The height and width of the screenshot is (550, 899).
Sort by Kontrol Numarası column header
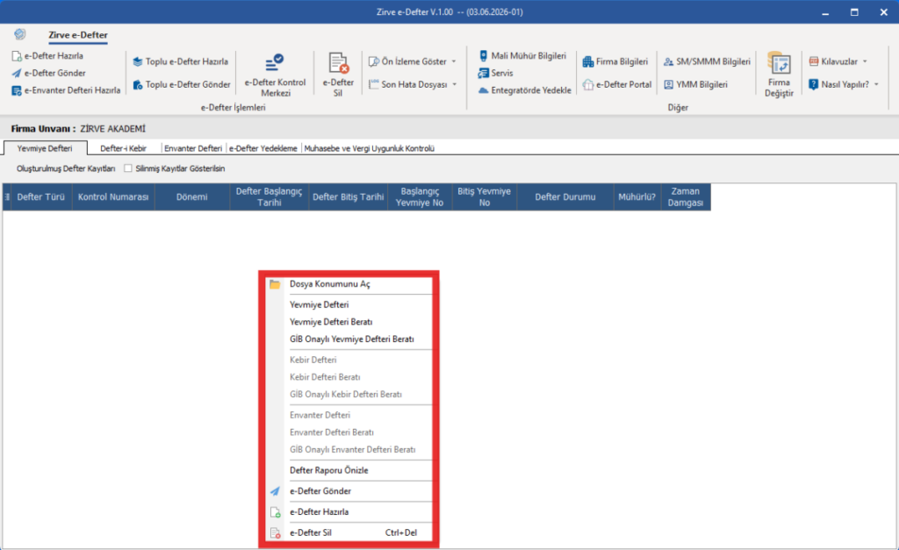point(113,197)
